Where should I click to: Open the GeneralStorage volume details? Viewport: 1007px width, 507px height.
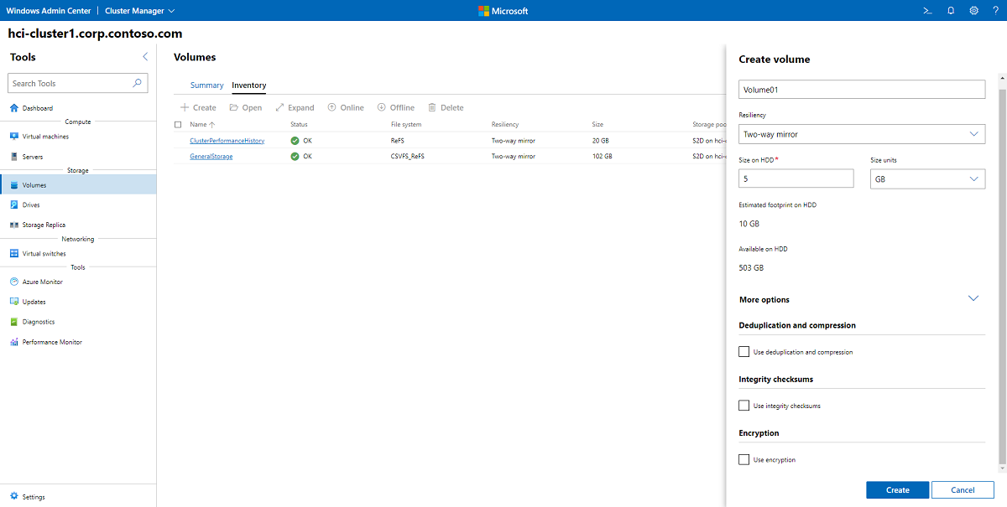210,156
